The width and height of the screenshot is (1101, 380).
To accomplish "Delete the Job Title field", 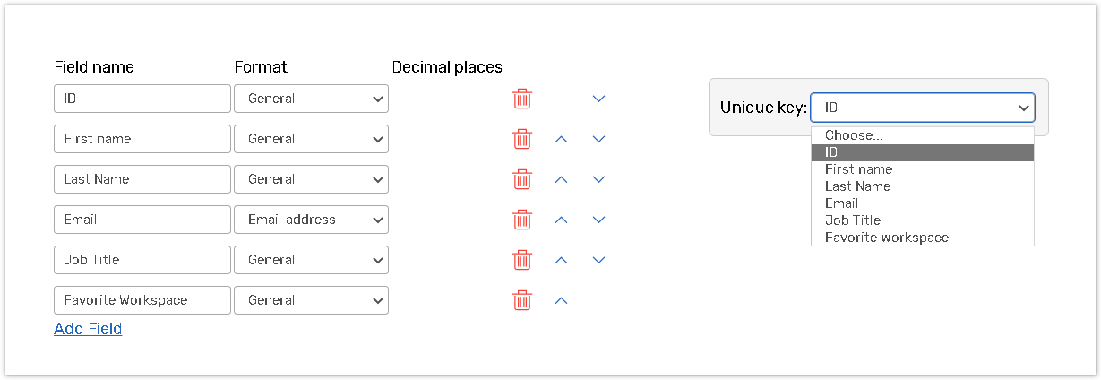I will coord(522,260).
